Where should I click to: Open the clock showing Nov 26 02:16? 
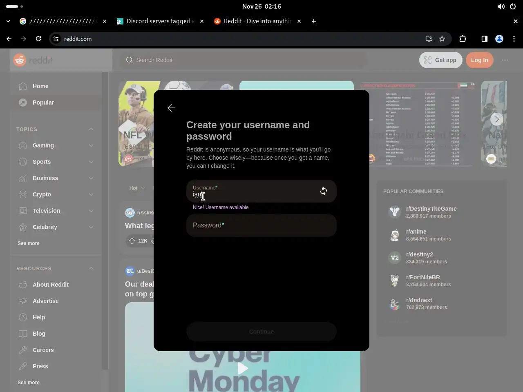pos(261,7)
